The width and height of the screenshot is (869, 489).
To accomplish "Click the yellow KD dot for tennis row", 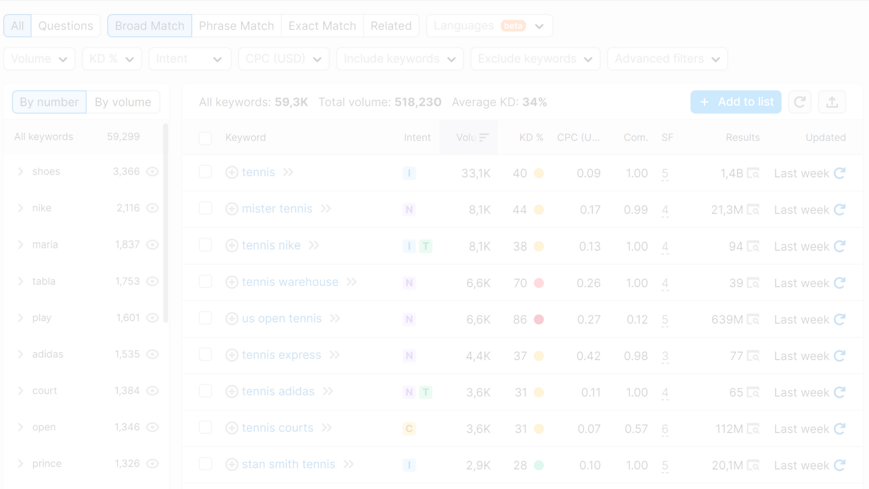I will [539, 173].
